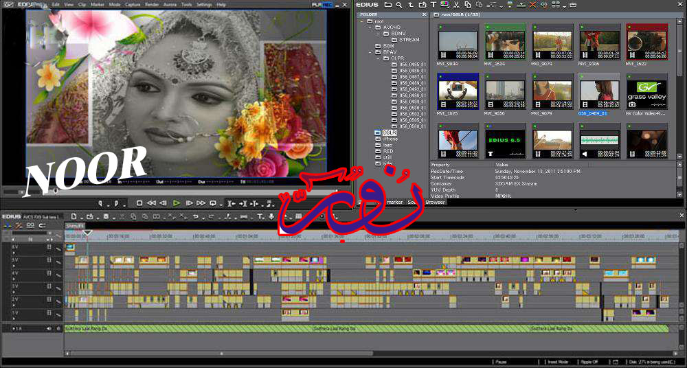Click the Add Clip icon in bin toolbar
687x368 pixels.
pyautogui.click(x=422, y=5)
